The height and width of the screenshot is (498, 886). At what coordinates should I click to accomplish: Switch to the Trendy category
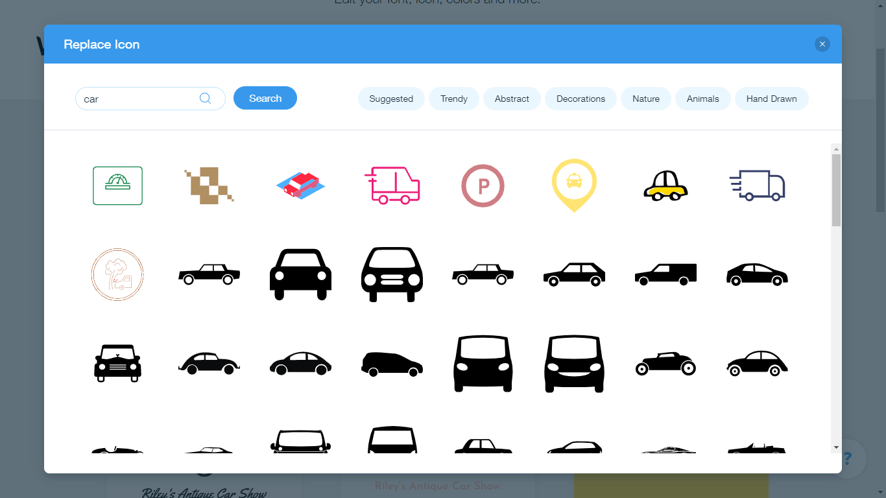[454, 99]
